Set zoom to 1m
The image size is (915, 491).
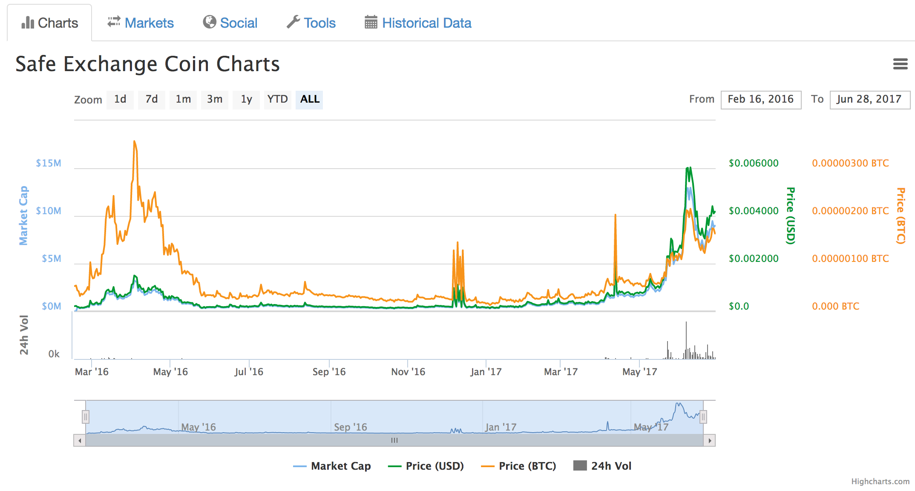tap(183, 100)
